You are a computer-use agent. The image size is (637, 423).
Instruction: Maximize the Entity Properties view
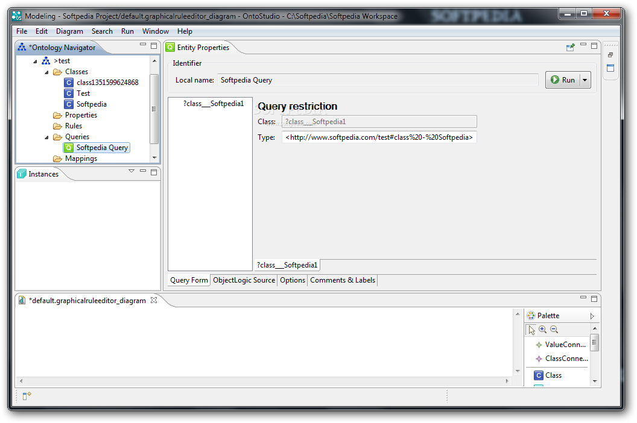(594, 46)
